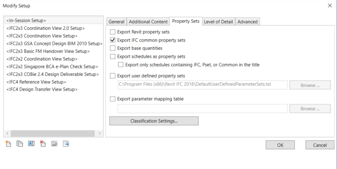
Task: Rename the selected setup with the text-field icon
Action: tap(31, 143)
